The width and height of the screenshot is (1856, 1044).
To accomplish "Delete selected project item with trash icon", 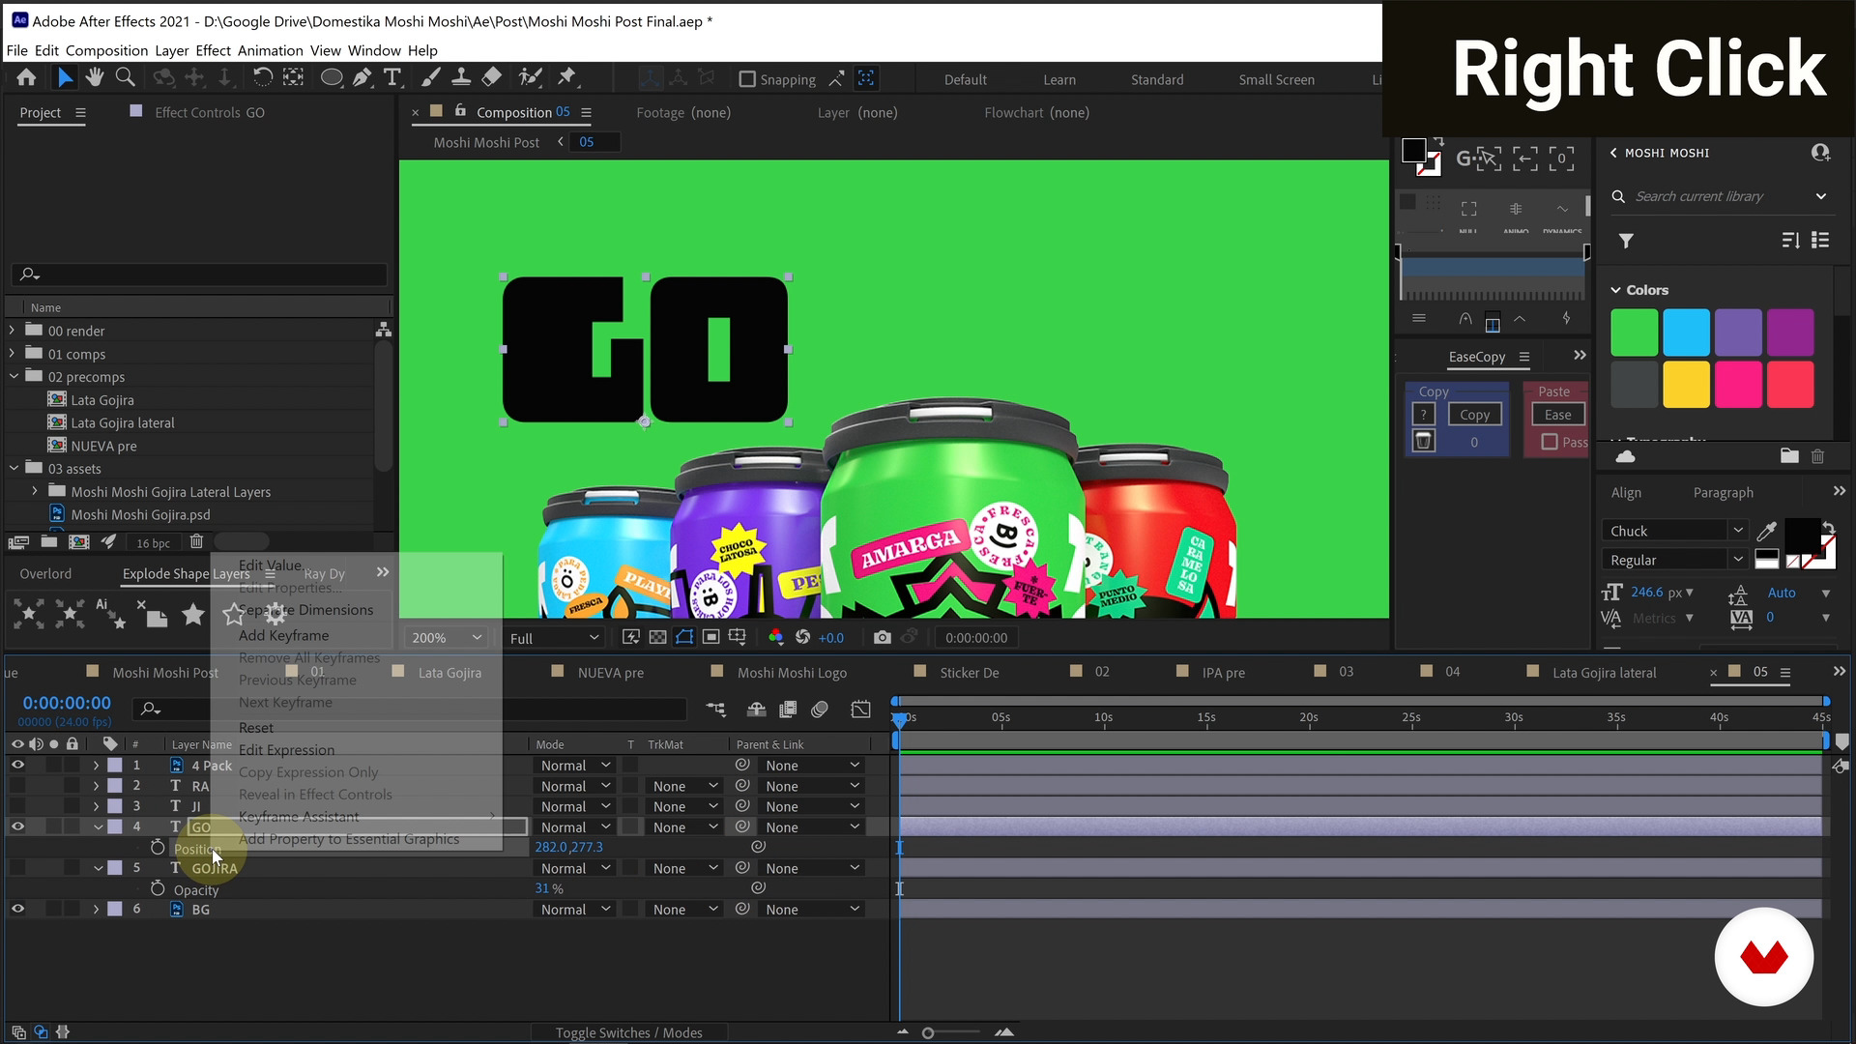I will coord(196,542).
